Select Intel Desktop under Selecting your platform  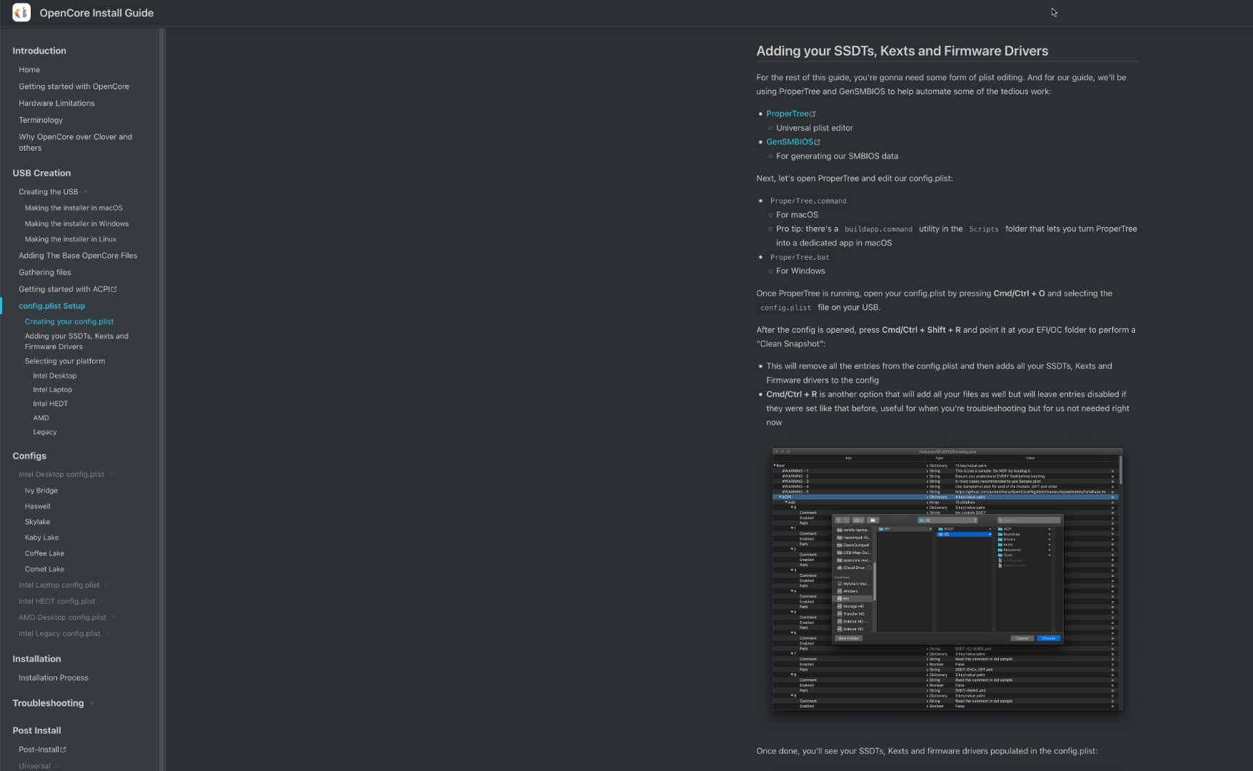click(x=54, y=376)
